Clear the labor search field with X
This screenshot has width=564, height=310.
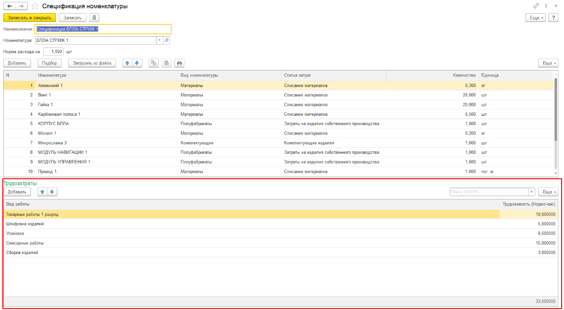pos(532,192)
